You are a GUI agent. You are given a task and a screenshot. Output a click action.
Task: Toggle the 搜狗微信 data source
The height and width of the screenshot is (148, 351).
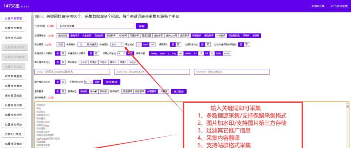(x=63, y=36)
